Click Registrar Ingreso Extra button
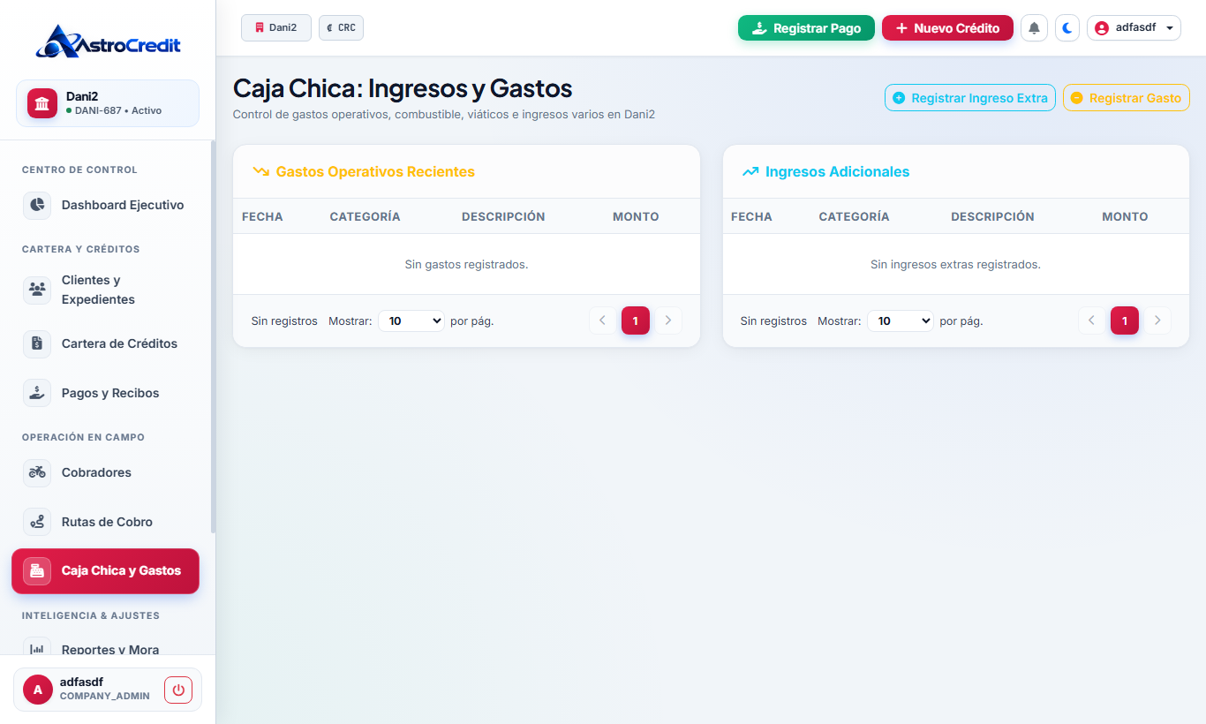Viewport: 1206px width, 724px height. [970, 98]
